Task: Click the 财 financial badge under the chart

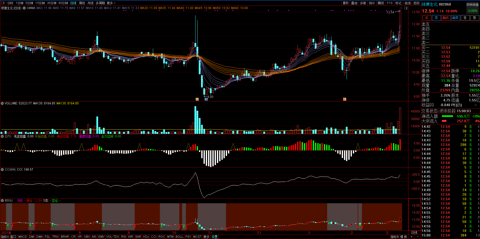Action: (x=206, y=99)
